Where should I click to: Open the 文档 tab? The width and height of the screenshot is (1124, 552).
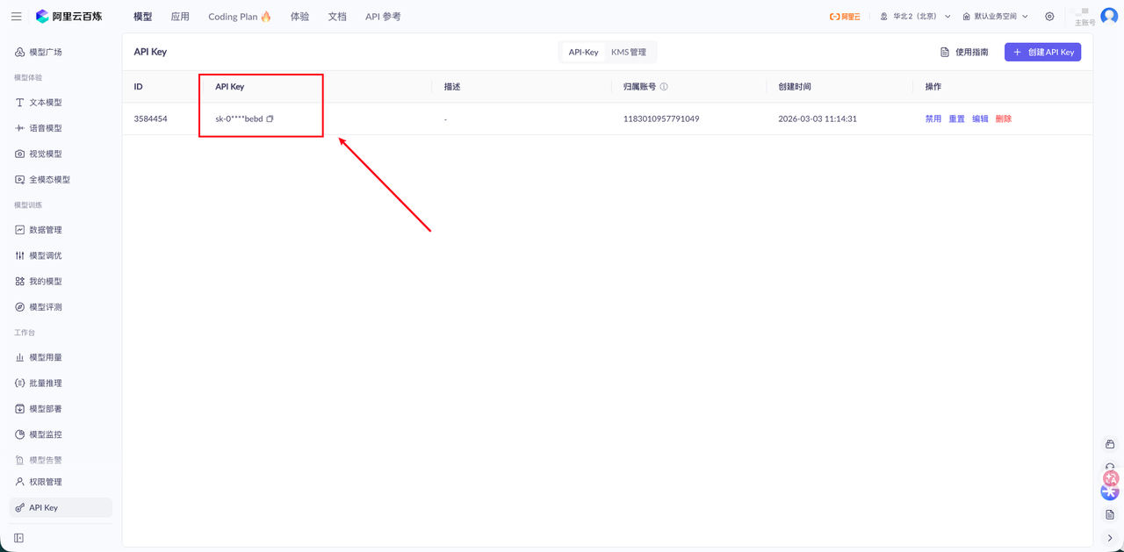(337, 17)
